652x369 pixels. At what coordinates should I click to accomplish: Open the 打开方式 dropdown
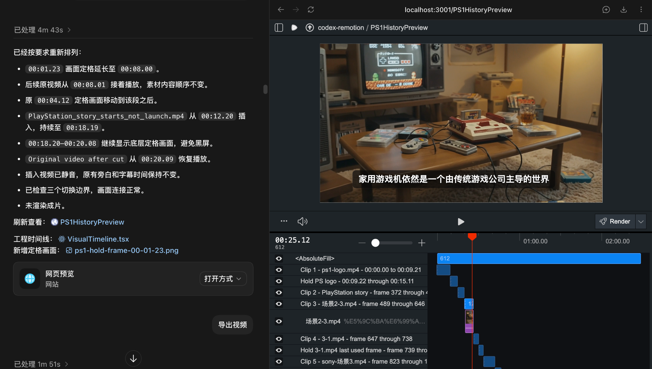(223, 279)
